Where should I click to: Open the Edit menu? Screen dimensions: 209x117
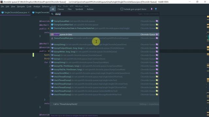click(x=7, y=6)
